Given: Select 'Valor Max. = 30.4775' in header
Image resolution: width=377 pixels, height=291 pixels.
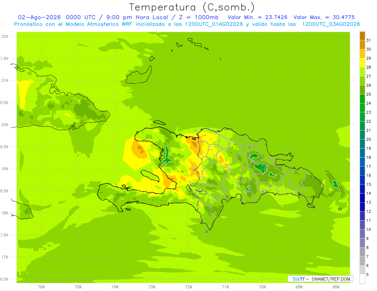Looking at the screenshot, I should pos(324,17).
